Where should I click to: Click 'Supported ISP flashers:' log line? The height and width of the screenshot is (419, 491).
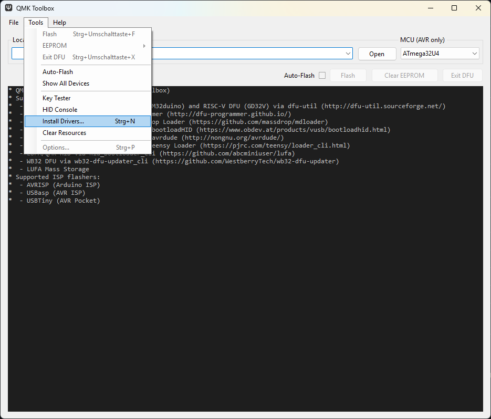[58, 177]
